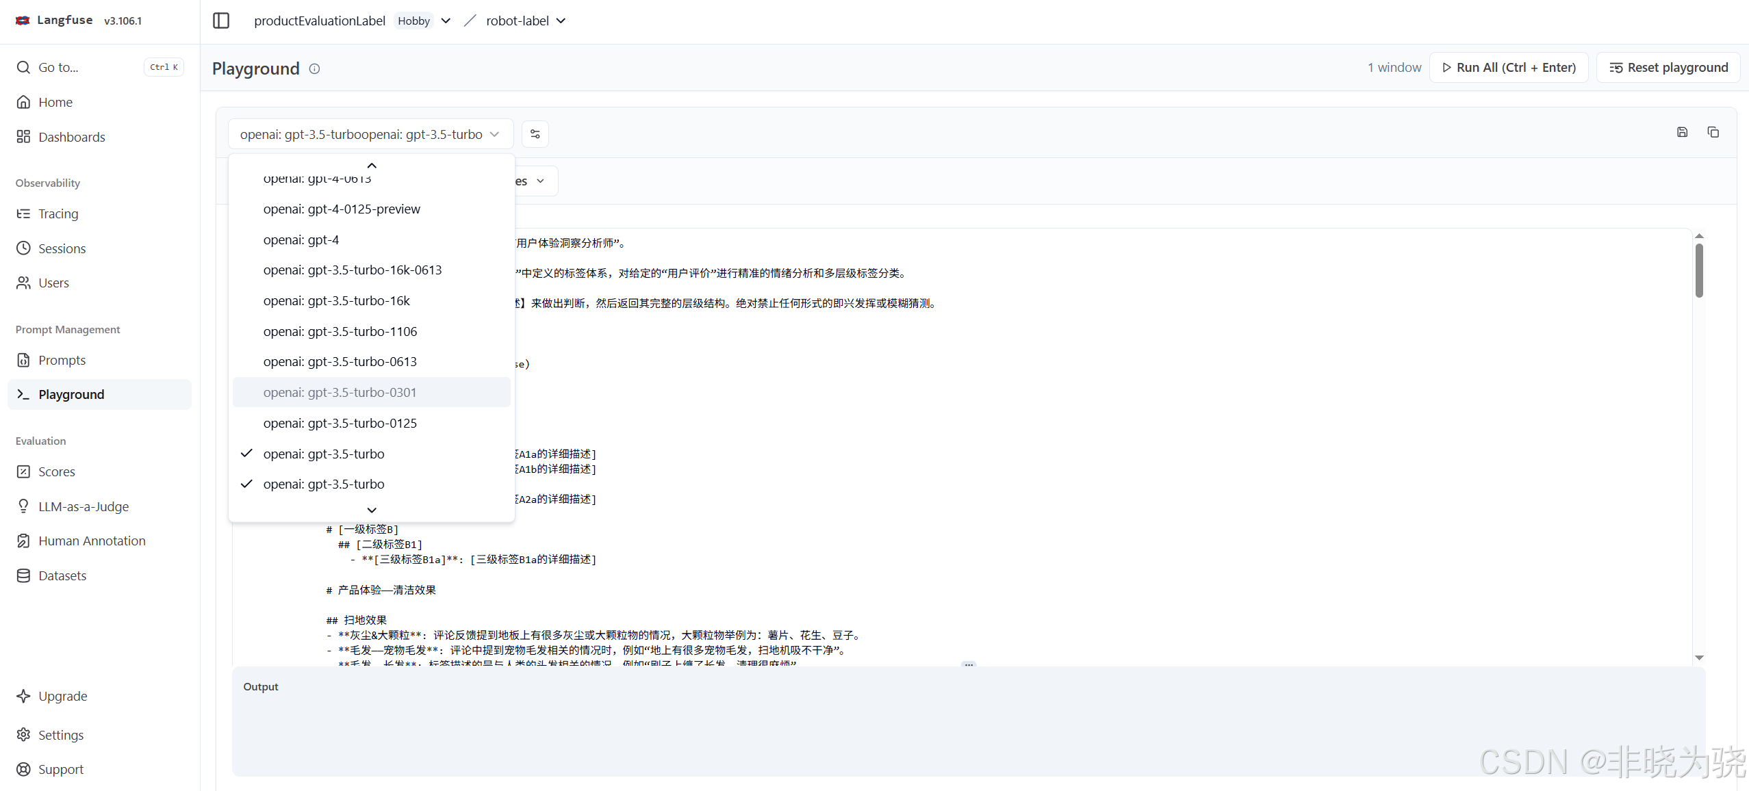Click the Dashboards grid icon
This screenshot has width=1749, height=791.
point(23,137)
